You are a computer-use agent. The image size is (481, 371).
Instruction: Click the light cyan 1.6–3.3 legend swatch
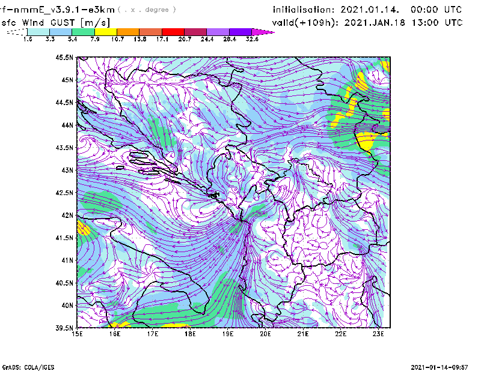point(38,32)
